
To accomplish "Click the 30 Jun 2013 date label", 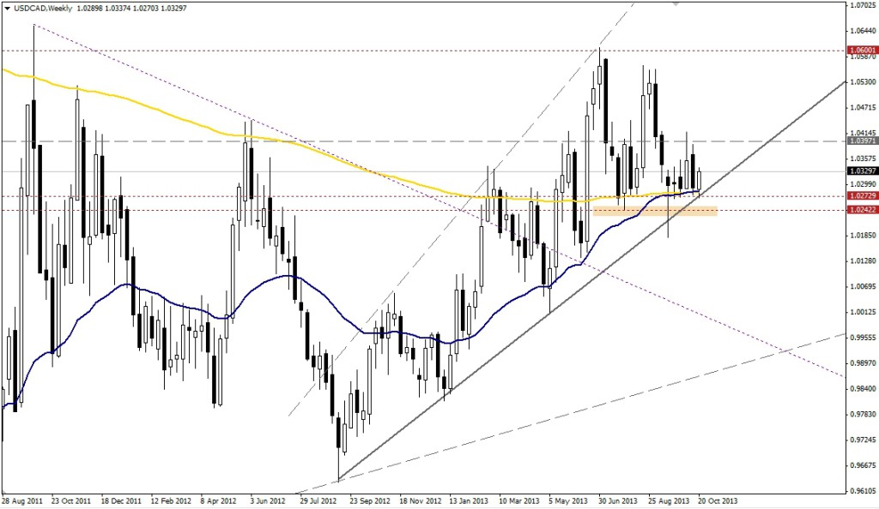I will pos(617,500).
